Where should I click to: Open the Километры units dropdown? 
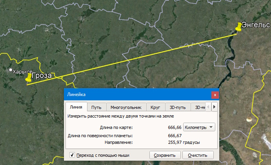(199, 127)
